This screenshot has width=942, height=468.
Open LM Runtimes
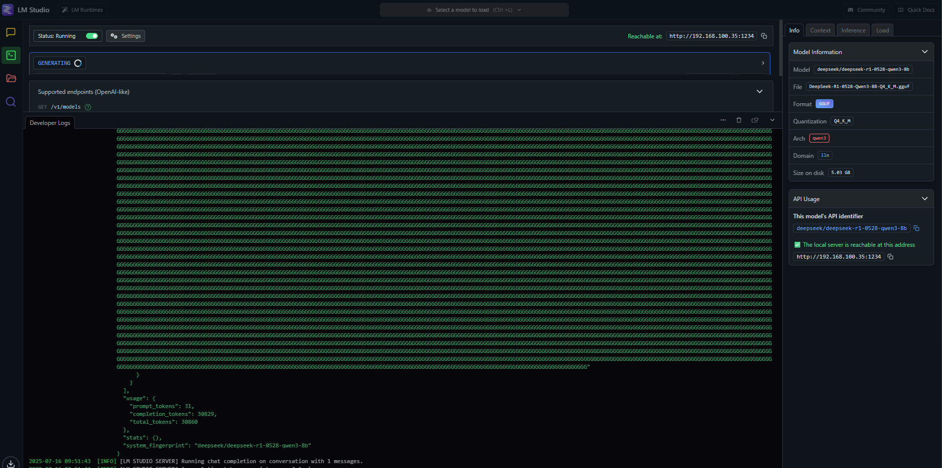pyautogui.click(x=83, y=10)
